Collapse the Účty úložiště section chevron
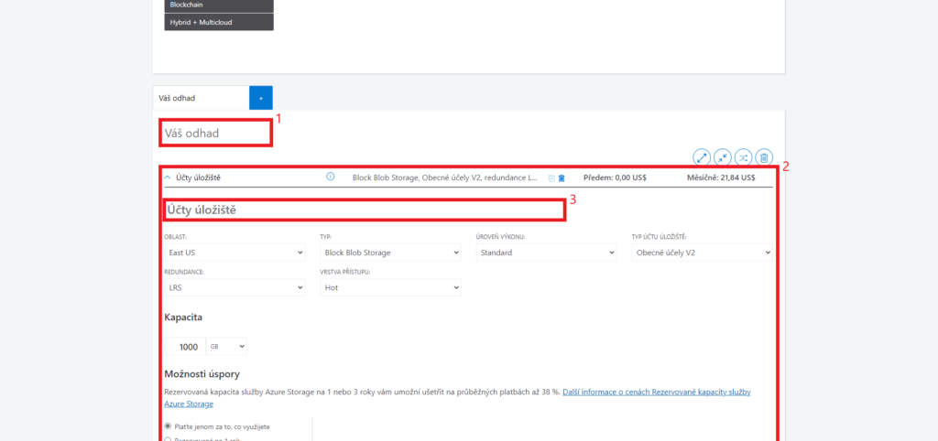Screen dimensions: 938x441 pos(168,177)
